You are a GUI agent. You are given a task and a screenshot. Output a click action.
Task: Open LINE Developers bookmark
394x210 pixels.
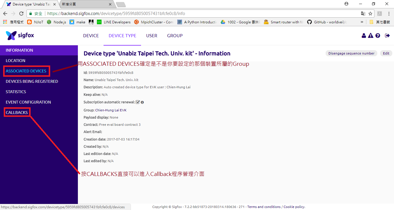pyautogui.click(x=114, y=22)
